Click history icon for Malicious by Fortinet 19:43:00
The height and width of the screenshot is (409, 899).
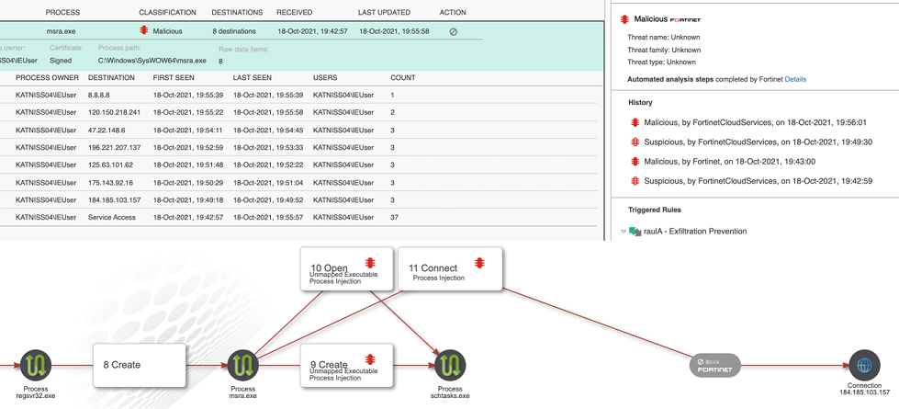pos(635,162)
